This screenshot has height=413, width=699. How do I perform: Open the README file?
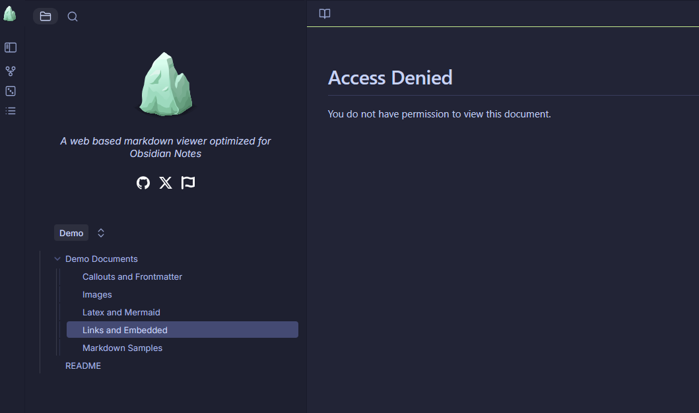coord(83,366)
